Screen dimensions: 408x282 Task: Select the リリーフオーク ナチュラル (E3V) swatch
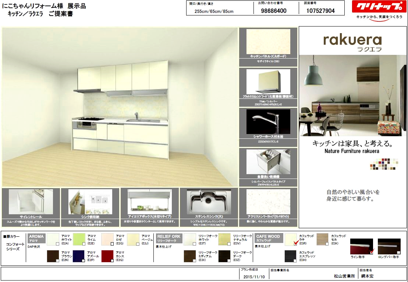click(x=224, y=239)
